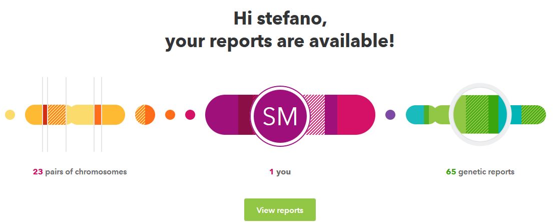
Task: Click the magnifying glass over green chromosome
Action: [x=479, y=114]
